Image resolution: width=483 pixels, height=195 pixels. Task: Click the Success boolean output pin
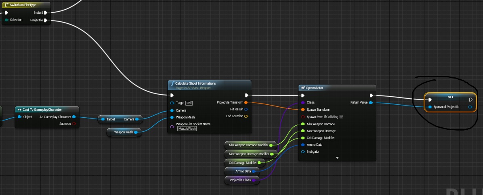(x=74, y=124)
